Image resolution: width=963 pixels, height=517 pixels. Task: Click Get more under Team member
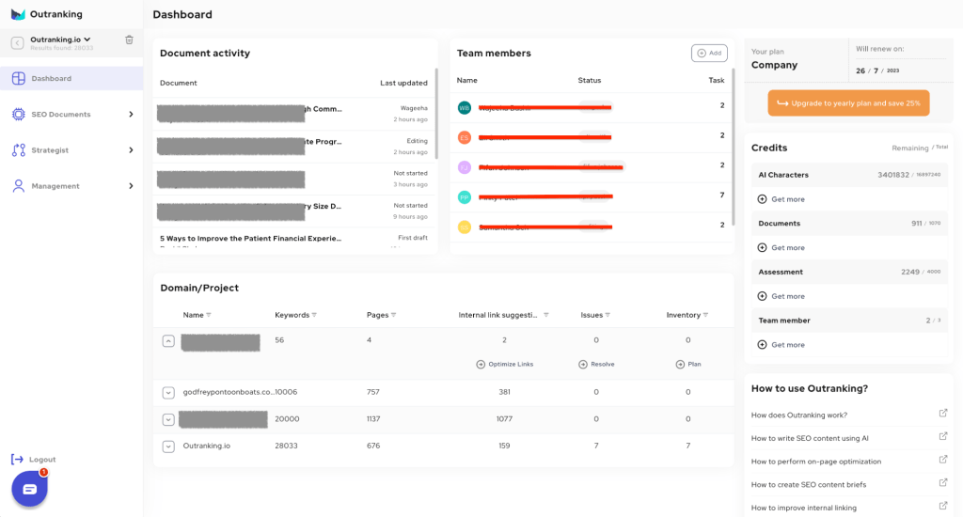click(788, 344)
